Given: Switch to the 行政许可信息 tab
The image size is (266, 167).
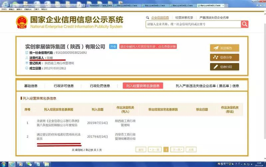Looking at the screenshot, I should tap(63, 86).
